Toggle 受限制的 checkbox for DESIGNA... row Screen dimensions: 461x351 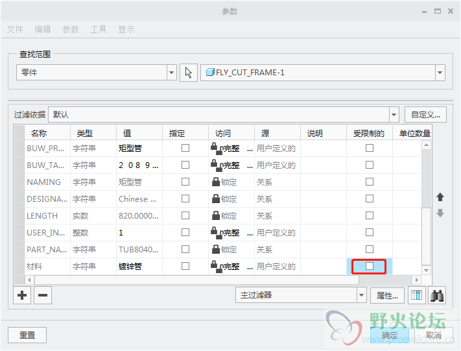tap(370, 199)
